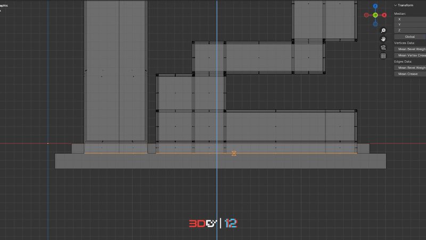Image resolution: width=426 pixels, height=240 pixels.
Task: Click the blue Z axis gizmo ball
Action: [375, 6]
